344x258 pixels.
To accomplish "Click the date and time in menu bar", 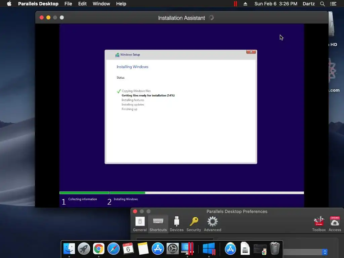I will coord(276,4).
